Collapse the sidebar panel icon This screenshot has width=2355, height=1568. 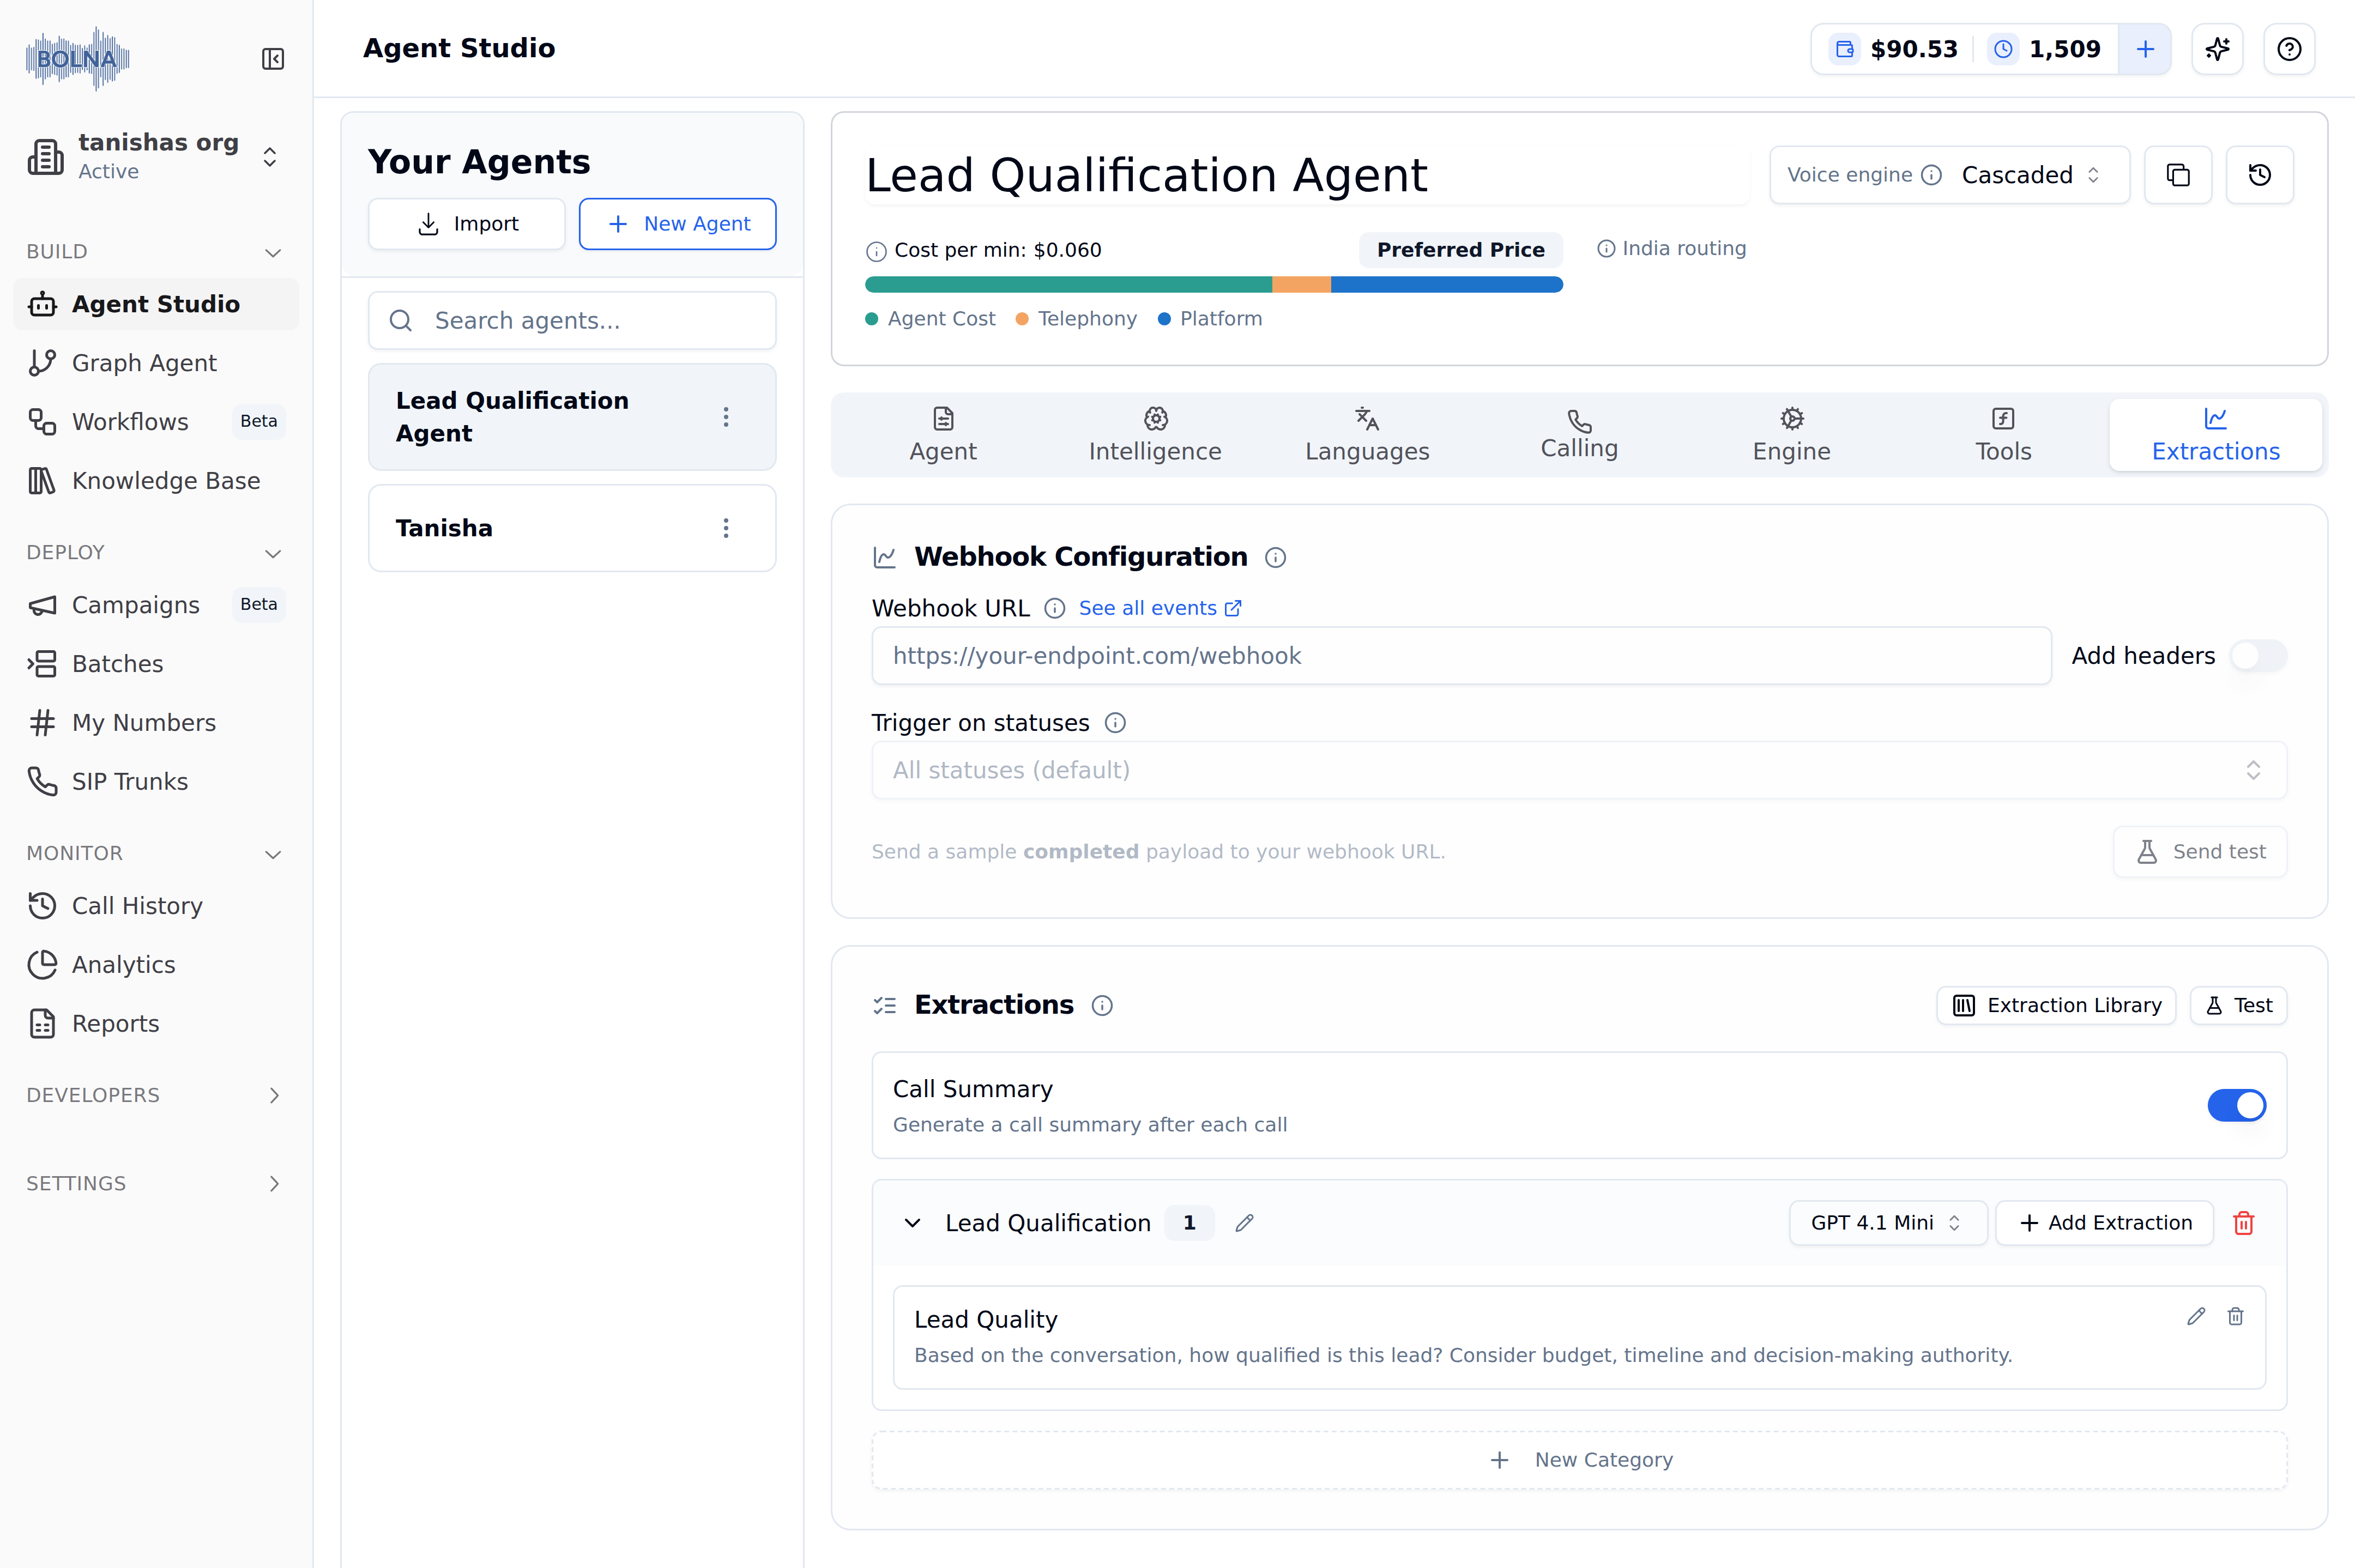coord(272,59)
